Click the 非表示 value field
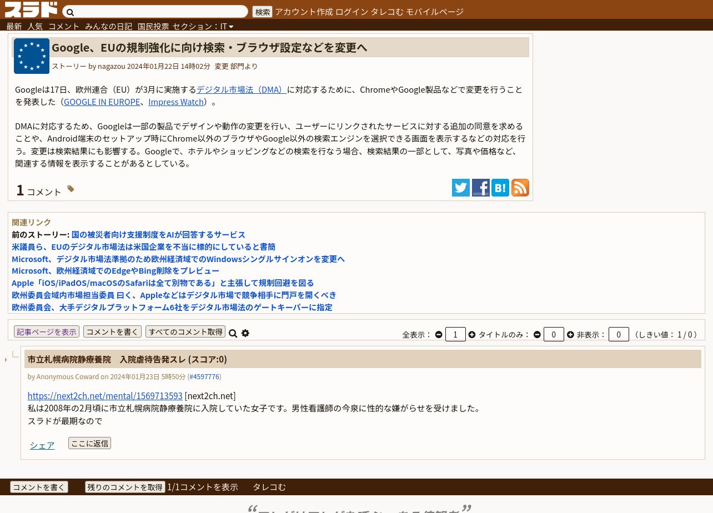Viewport: 713px width, 513px height. [x=619, y=334]
